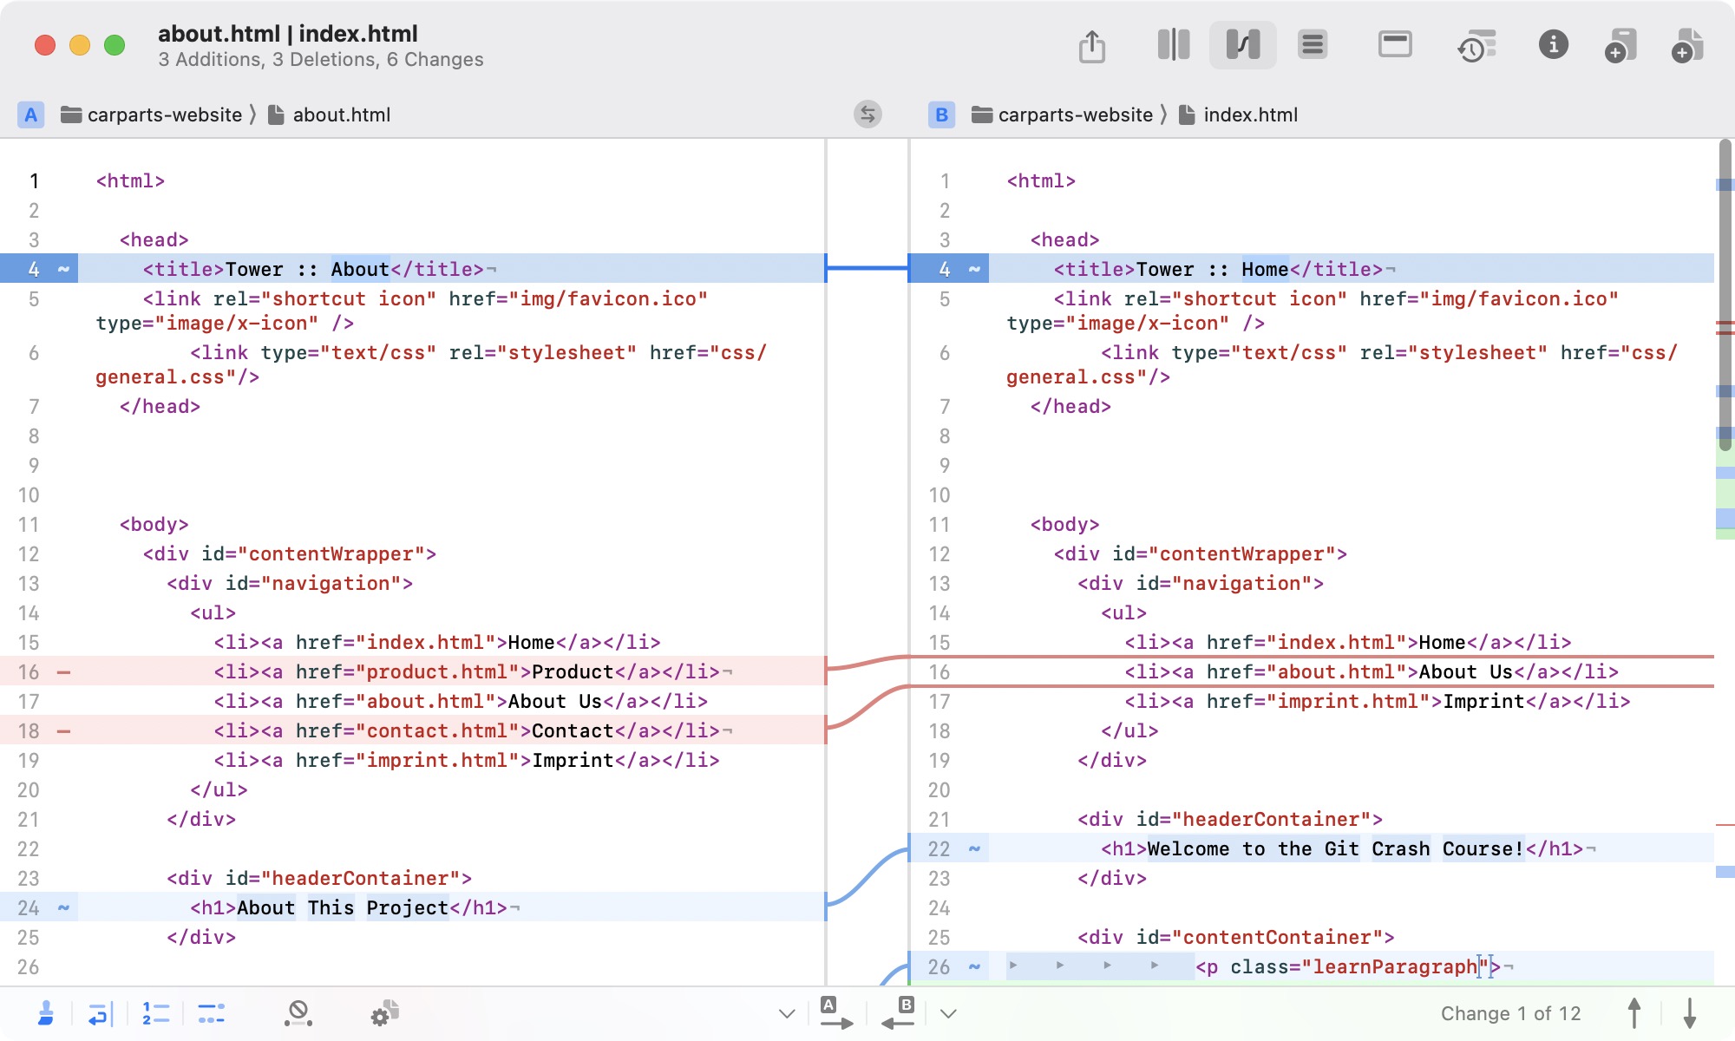The height and width of the screenshot is (1041, 1735).
Task: Show the file info inspector
Action: tap(1553, 46)
